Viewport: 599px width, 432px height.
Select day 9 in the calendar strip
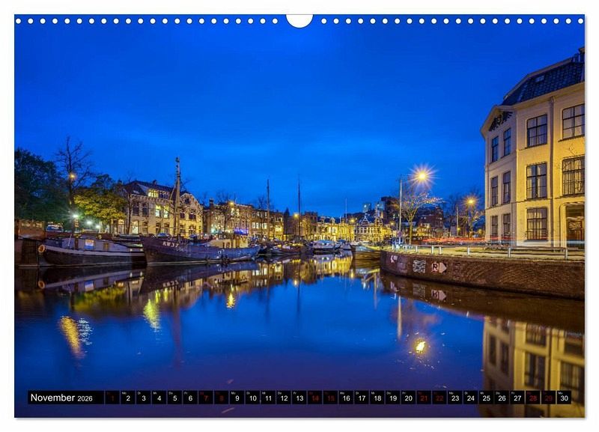(237, 398)
